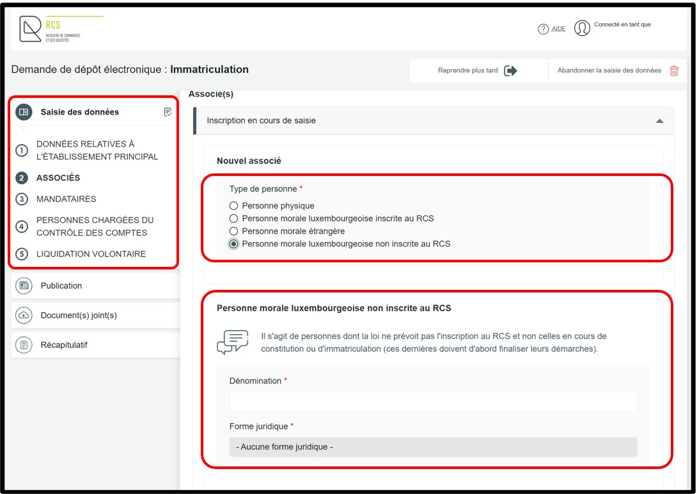Select the Personne morale étrangère option
The image size is (697, 494).
(x=233, y=231)
